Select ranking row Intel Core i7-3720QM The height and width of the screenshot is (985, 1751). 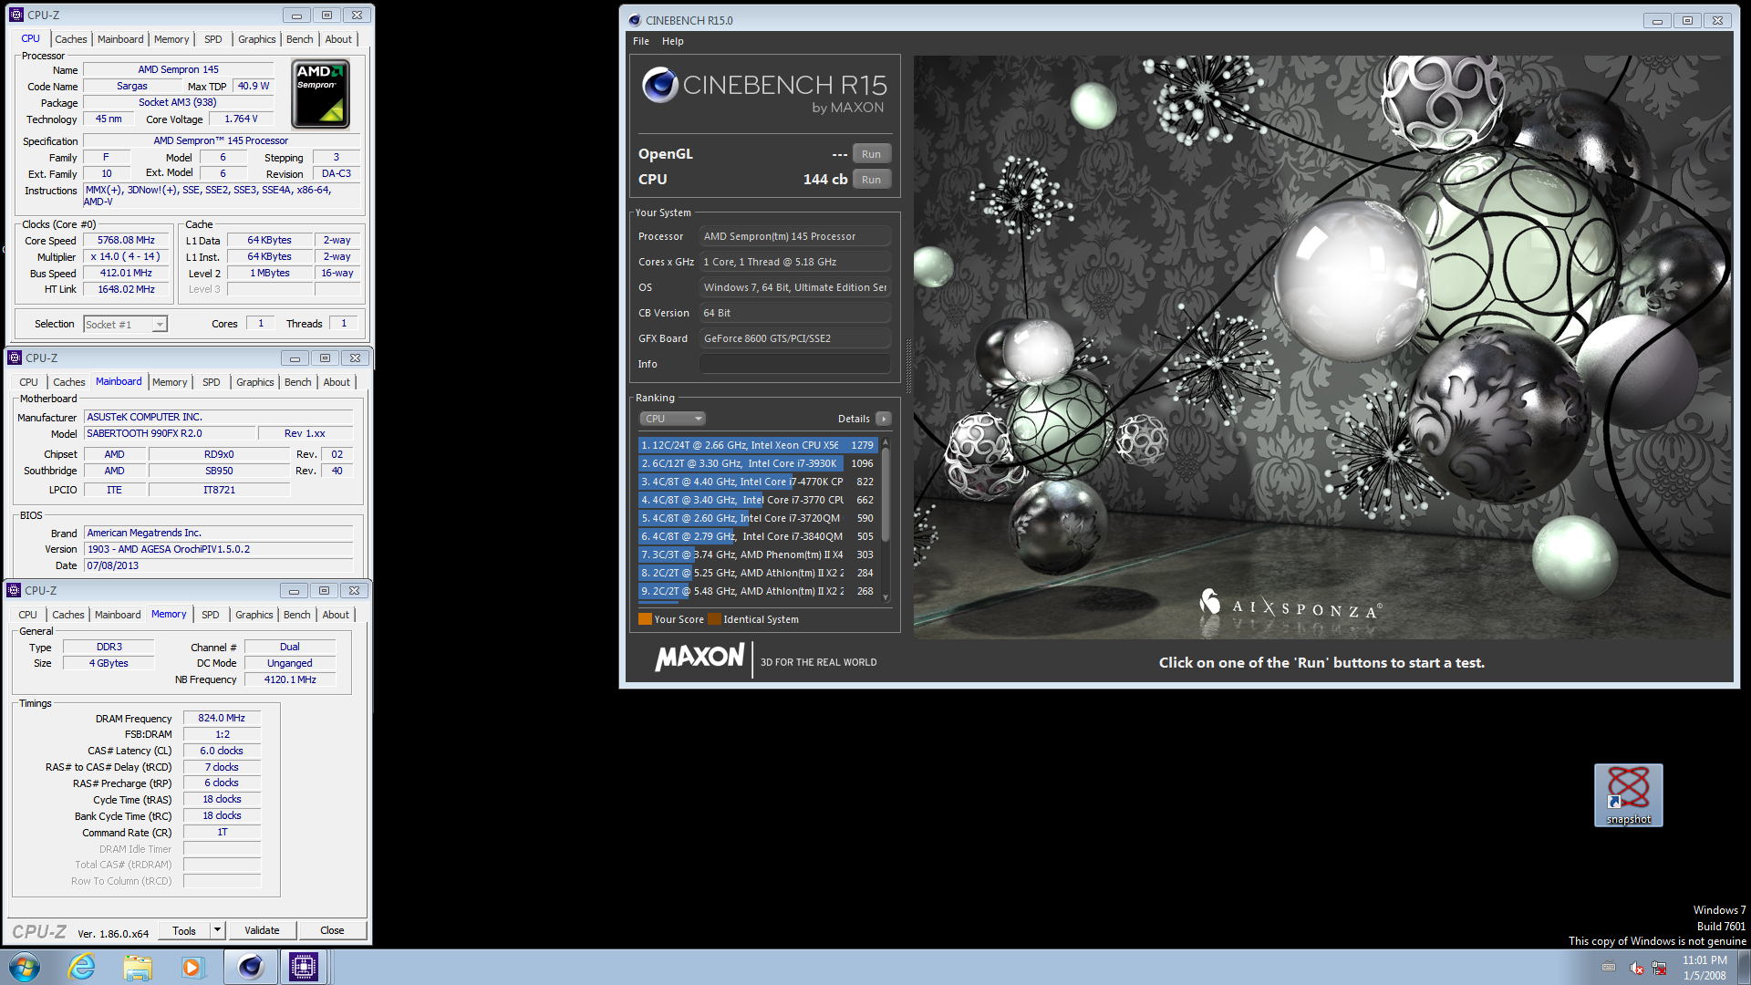(x=757, y=518)
